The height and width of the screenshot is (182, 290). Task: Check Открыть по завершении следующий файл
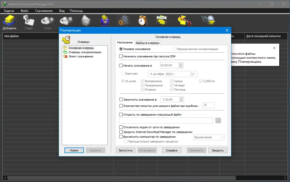121,114
